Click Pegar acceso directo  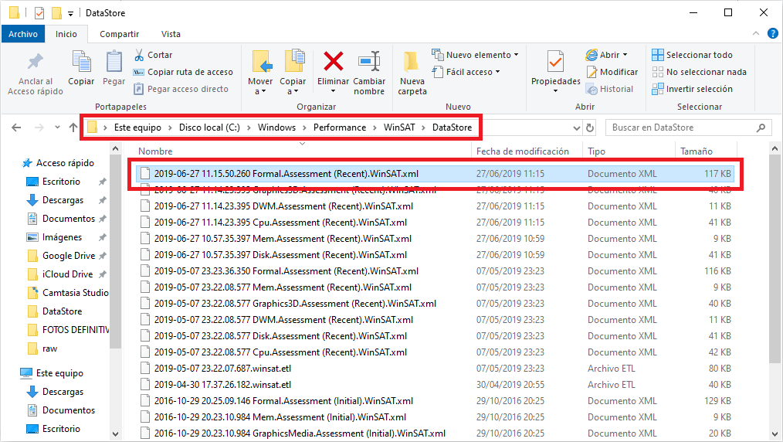click(x=181, y=89)
